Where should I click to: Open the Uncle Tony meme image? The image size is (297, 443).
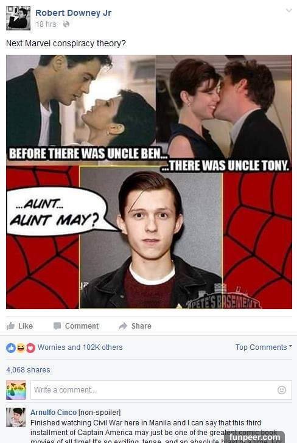[x=149, y=182]
